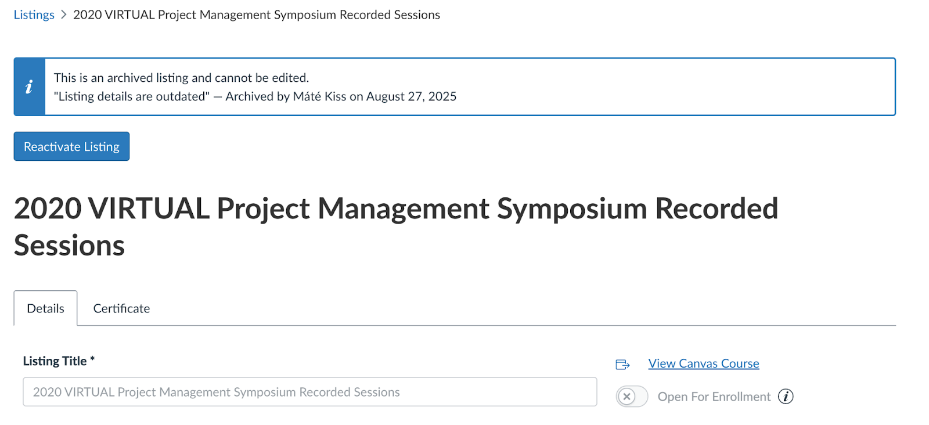
Task: Click the breadcrumb chevron separator after Listings
Action: (x=64, y=15)
